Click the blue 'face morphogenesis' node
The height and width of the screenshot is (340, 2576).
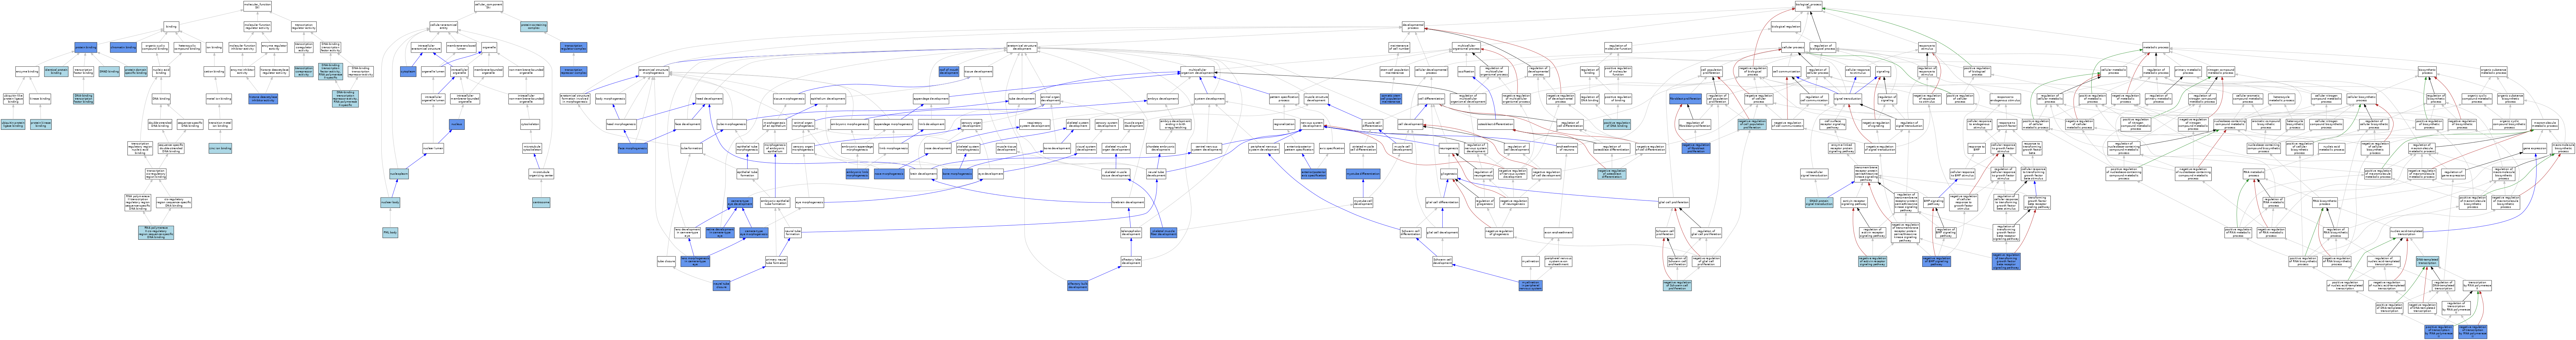point(633,148)
